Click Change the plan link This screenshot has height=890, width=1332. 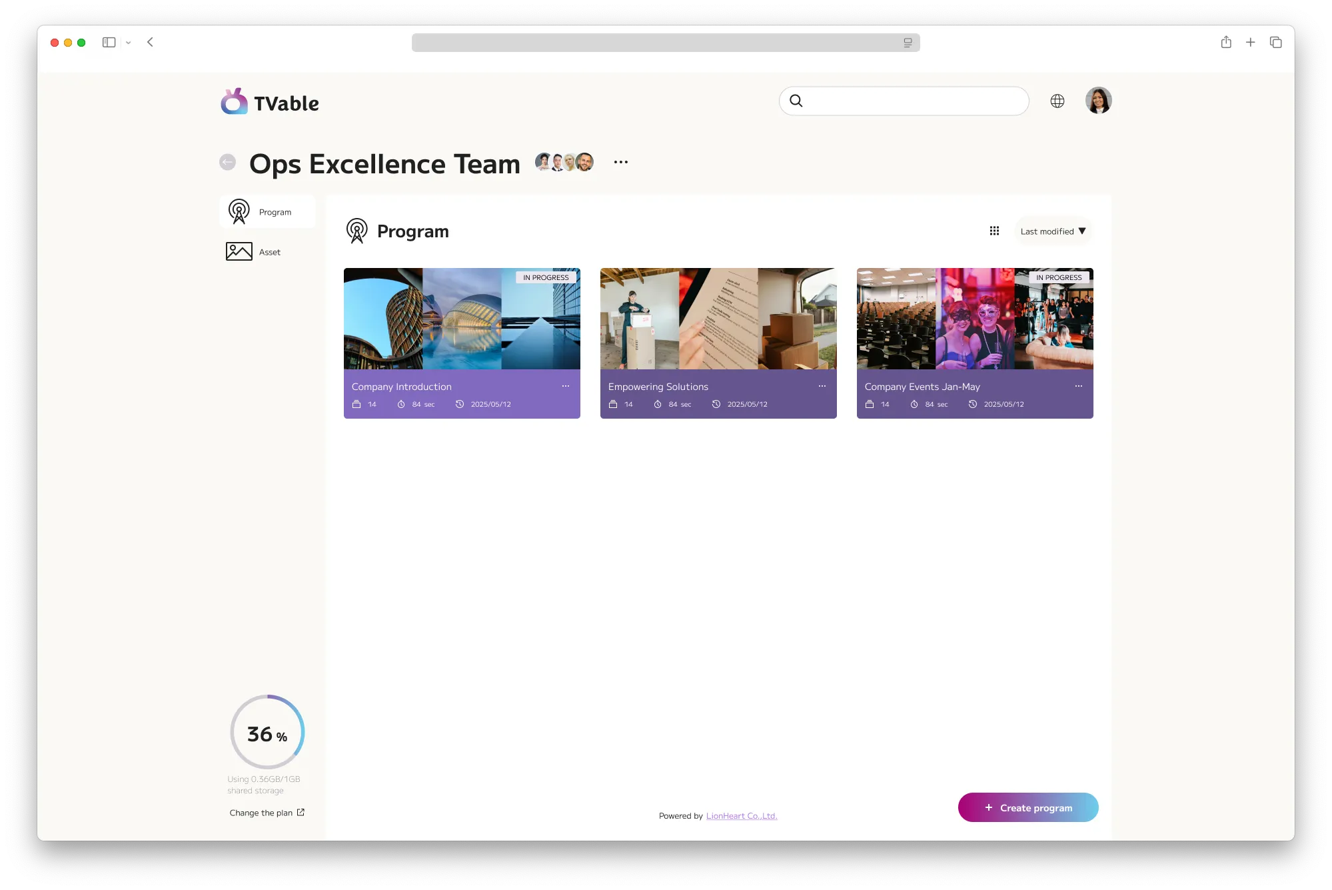pos(267,813)
